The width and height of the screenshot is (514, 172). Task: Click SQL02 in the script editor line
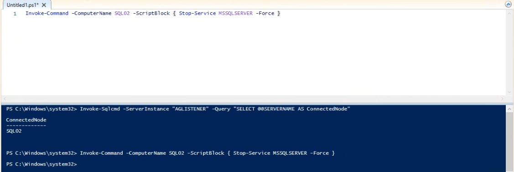click(x=122, y=13)
